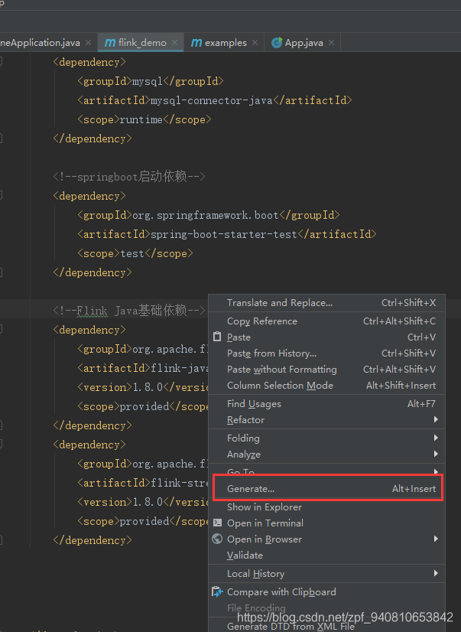This screenshot has height=632, width=461.
Task: Select Validate menu entry
Action: point(326,555)
